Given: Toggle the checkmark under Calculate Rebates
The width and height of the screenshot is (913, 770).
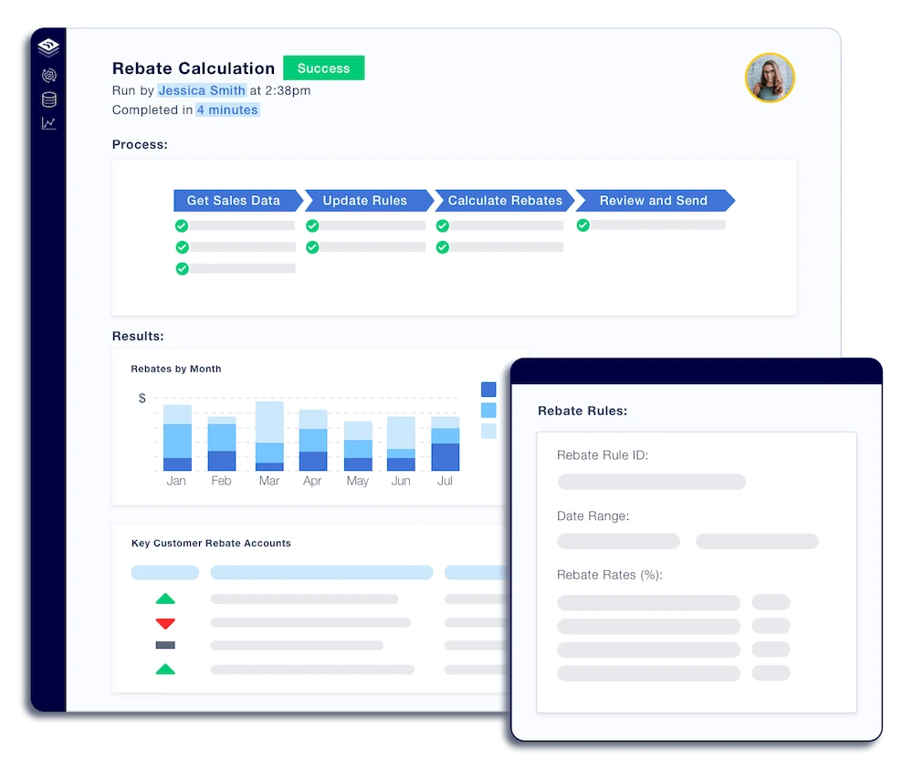Looking at the screenshot, I should coord(443,225).
